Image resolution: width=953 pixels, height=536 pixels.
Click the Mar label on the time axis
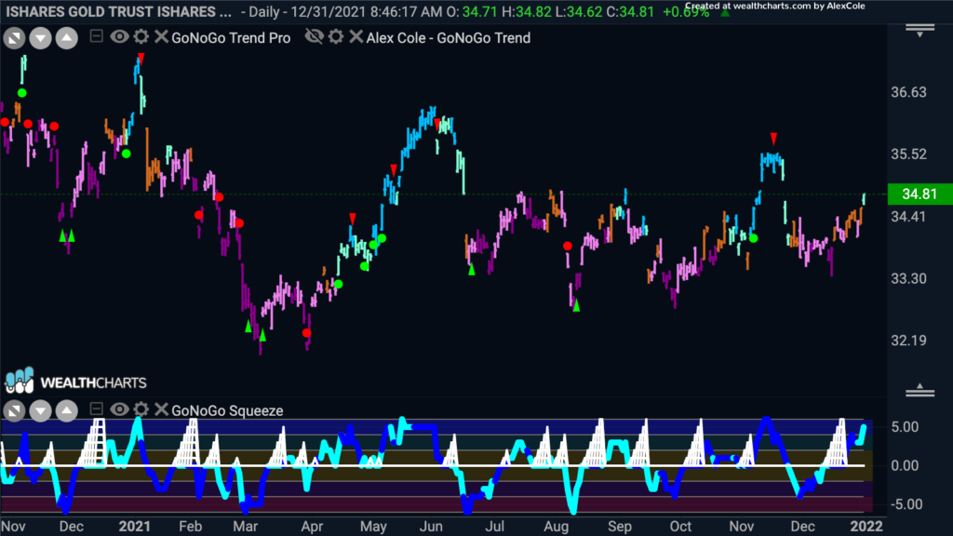246,527
